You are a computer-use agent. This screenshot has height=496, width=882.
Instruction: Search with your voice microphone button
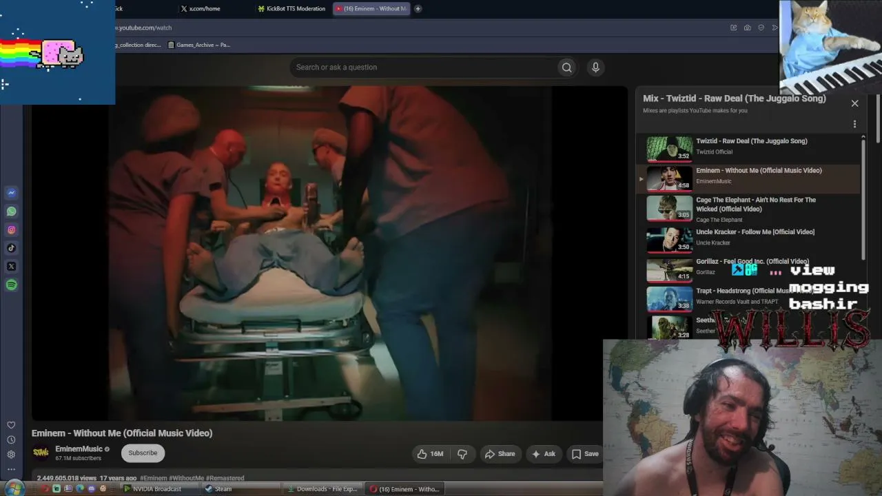click(596, 68)
